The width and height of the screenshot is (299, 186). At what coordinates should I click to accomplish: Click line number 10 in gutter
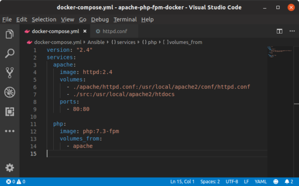tap(34, 117)
